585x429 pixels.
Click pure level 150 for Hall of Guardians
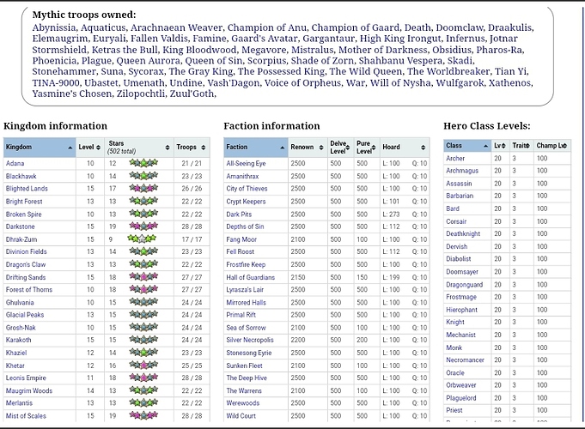point(362,277)
